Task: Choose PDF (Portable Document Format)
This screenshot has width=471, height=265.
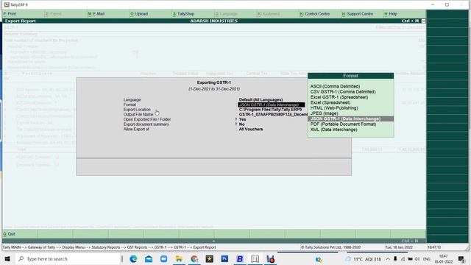Action: coord(343,124)
